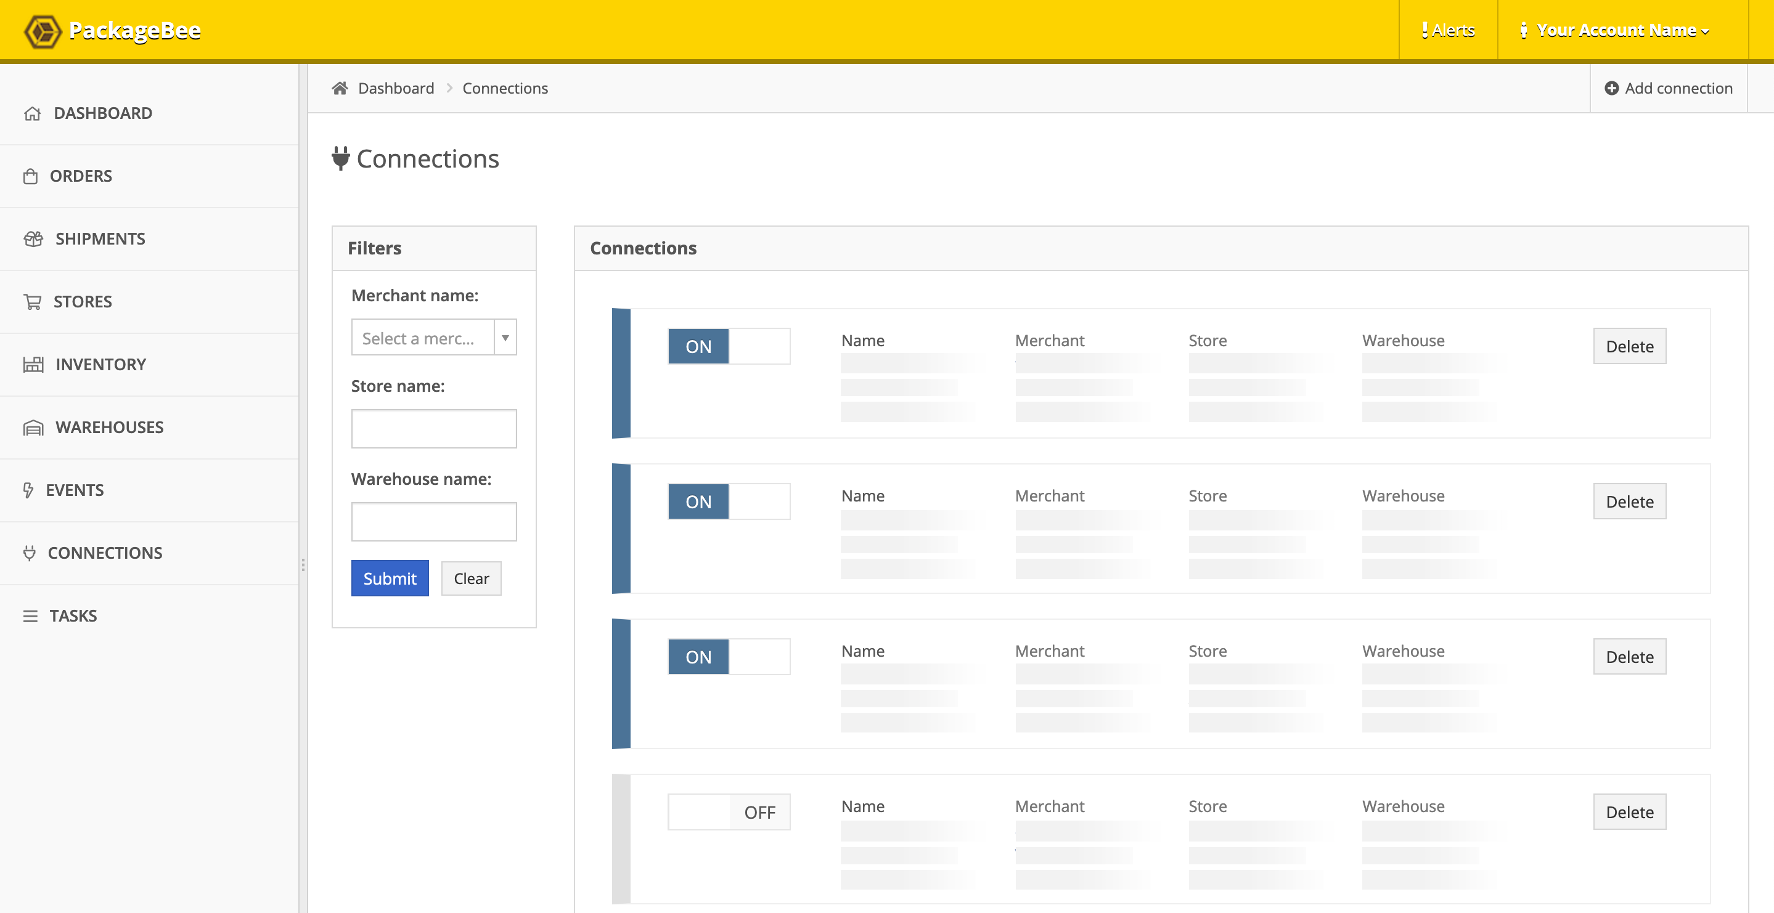1774x913 pixels.
Task: Delete the second connection
Action: point(1629,501)
